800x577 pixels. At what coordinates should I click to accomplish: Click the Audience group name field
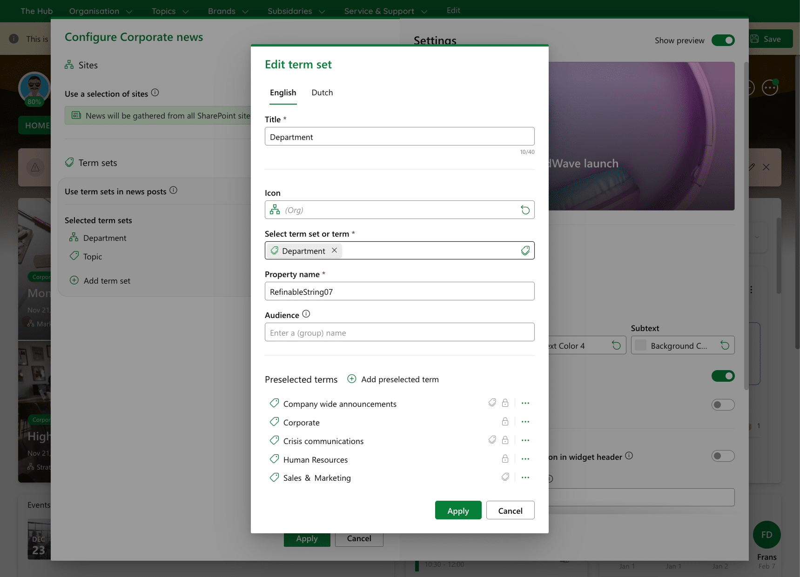[399, 332]
